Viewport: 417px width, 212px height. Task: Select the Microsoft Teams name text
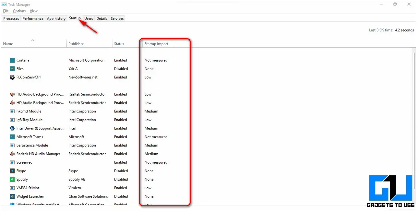click(30, 137)
